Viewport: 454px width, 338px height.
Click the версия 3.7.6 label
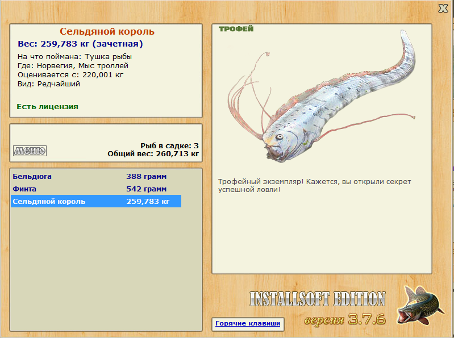(x=345, y=319)
